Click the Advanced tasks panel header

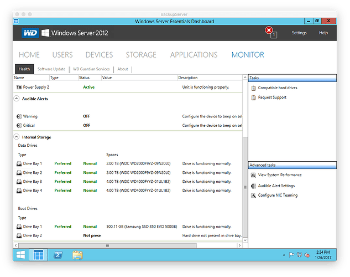pos(292,165)
